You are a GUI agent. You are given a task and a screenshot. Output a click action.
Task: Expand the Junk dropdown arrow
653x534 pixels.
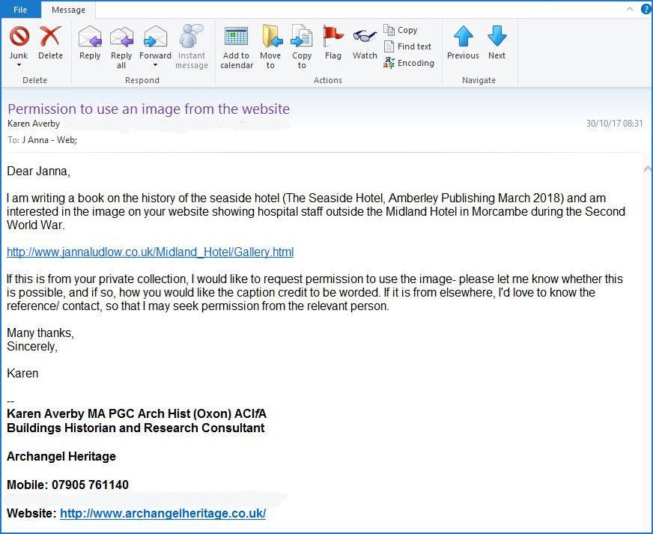pyautogui.click(x=19, y=65)
